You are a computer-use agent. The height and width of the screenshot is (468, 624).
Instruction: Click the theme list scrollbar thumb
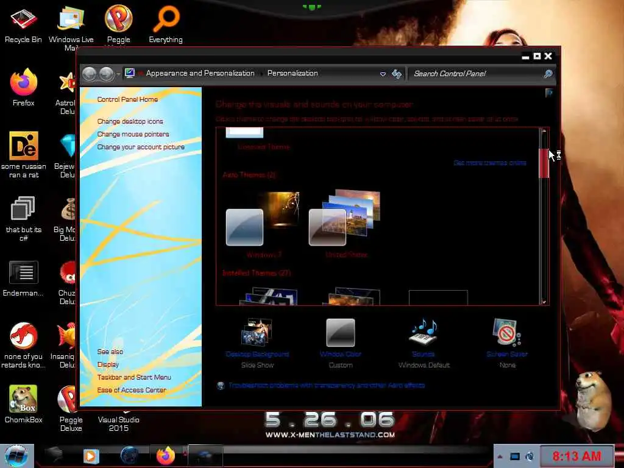[544, 163]
